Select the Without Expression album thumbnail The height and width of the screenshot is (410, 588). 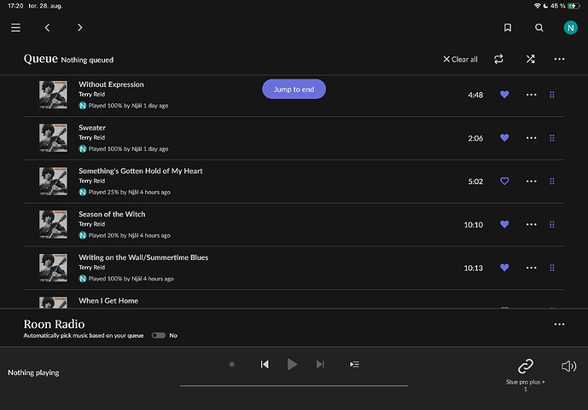pos(53,95)
